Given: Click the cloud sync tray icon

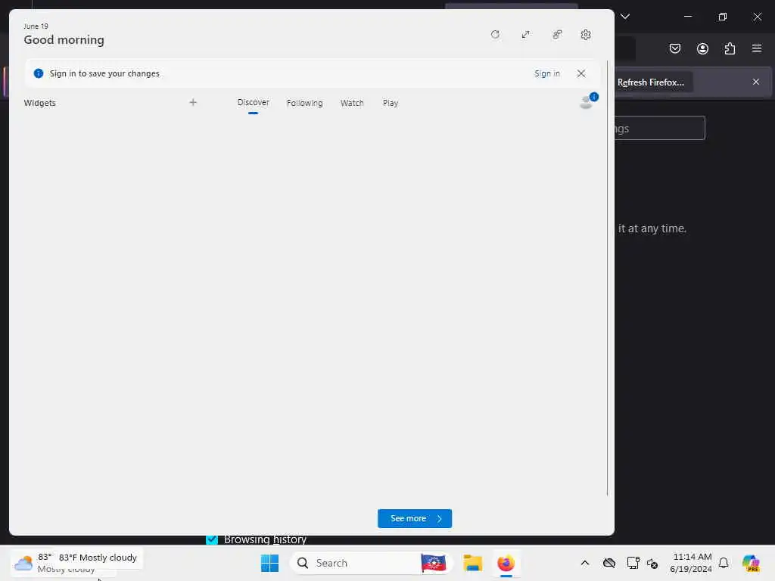Looking at the screenshot, I should [x=609, y=563].
